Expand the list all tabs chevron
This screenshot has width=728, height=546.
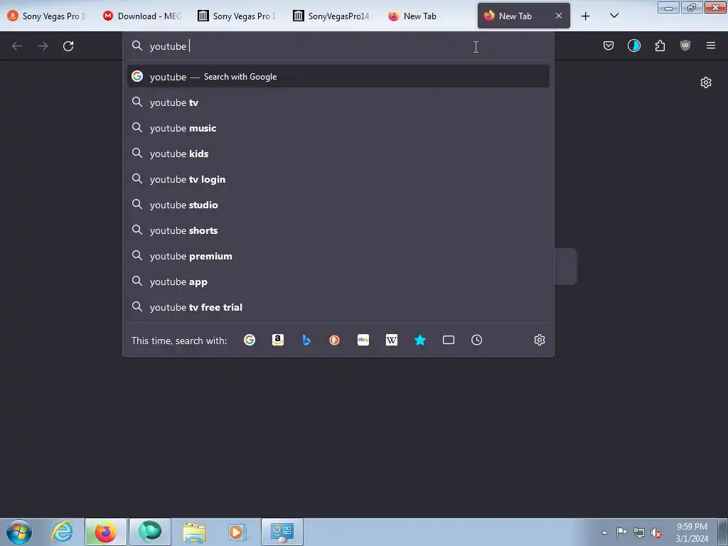[614, 16]
